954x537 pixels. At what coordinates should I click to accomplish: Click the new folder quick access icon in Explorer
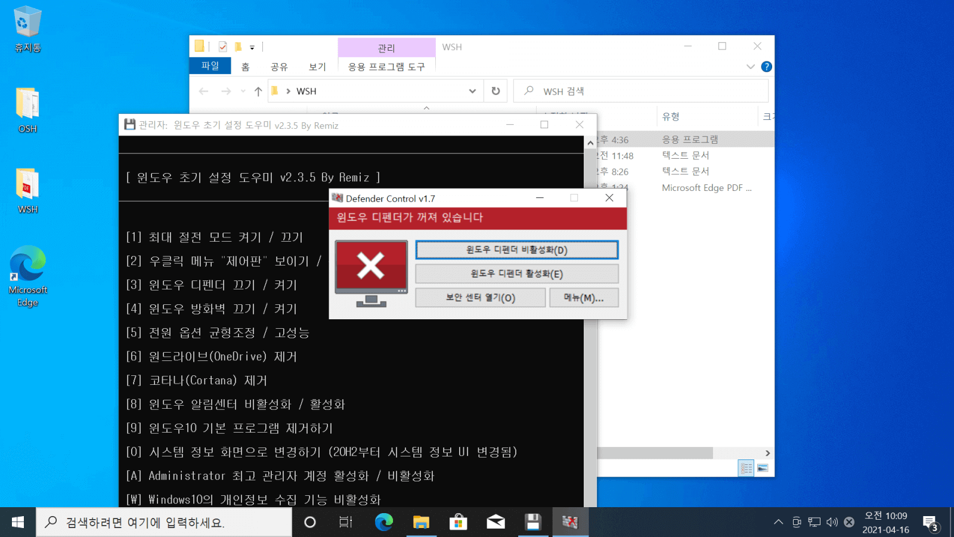coord(238,47)
